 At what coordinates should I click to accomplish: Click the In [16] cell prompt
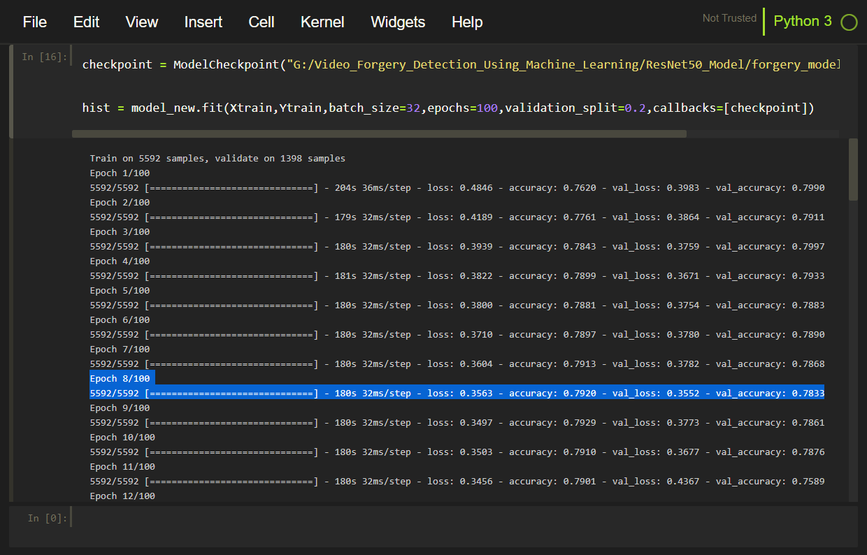coord(44,57)
